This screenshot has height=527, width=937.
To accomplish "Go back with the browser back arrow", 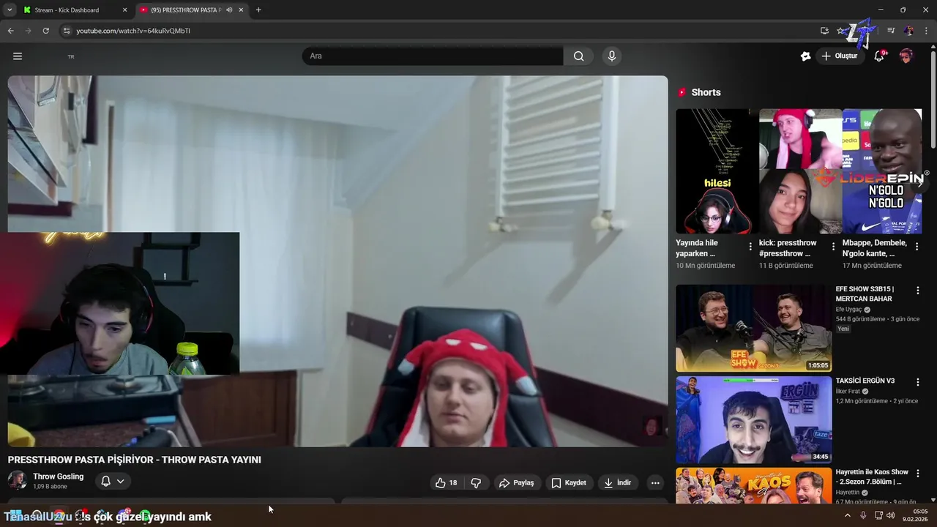I will click(x=11, y=31).
